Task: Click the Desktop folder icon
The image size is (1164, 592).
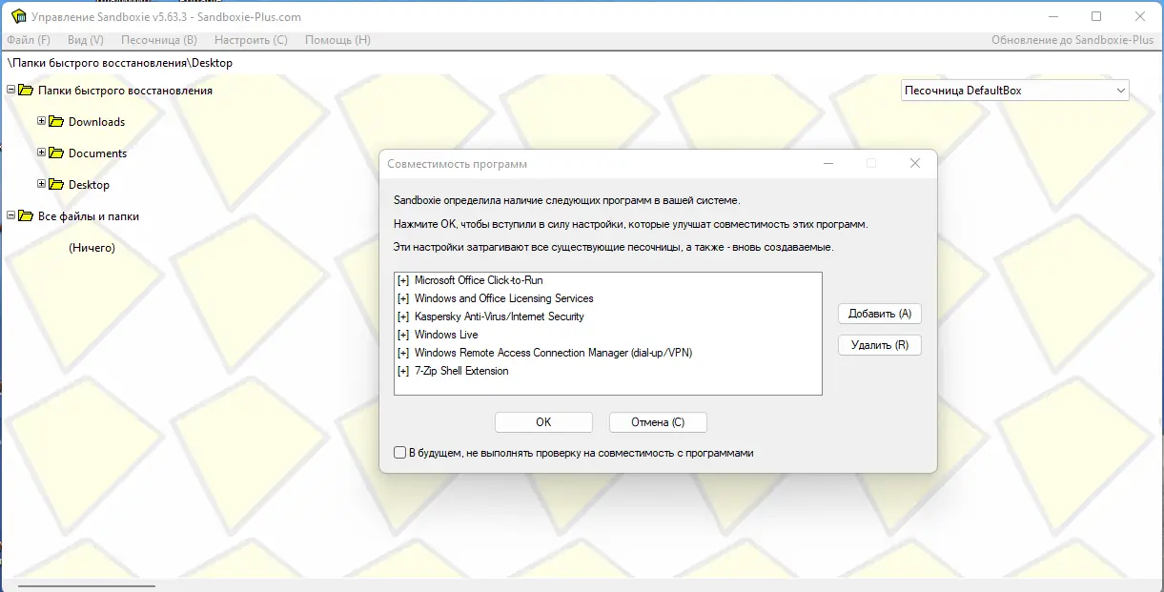Action: click(56, 185)
